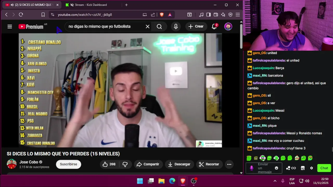Open YouTube notifications bell
The image size is (333, 187).
coord(214,26)
